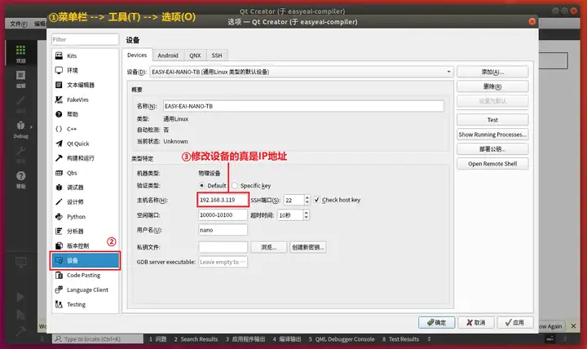Switch to Welcome mode in Qt Creator sidebar
The height and width of the screenshot is (349, 587).
click(x=20, y=54)
